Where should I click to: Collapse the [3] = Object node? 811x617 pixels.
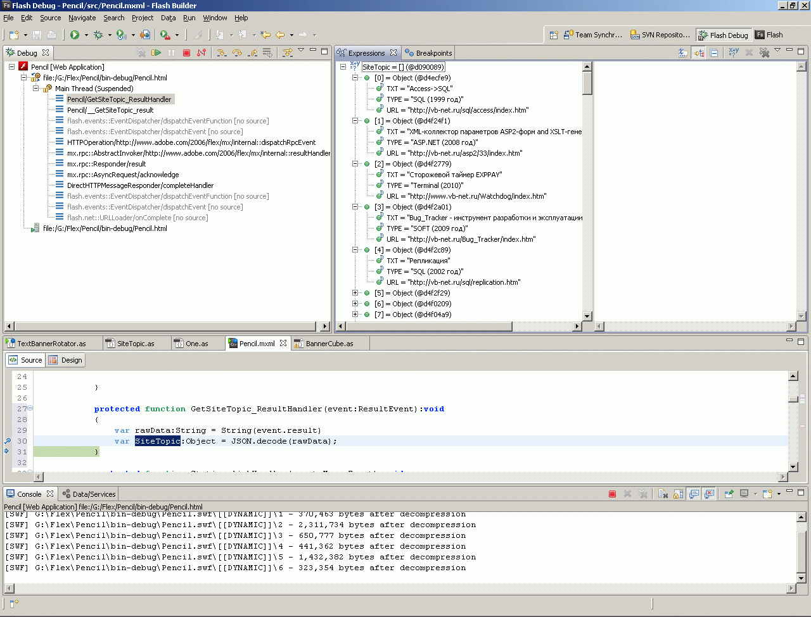355,206
